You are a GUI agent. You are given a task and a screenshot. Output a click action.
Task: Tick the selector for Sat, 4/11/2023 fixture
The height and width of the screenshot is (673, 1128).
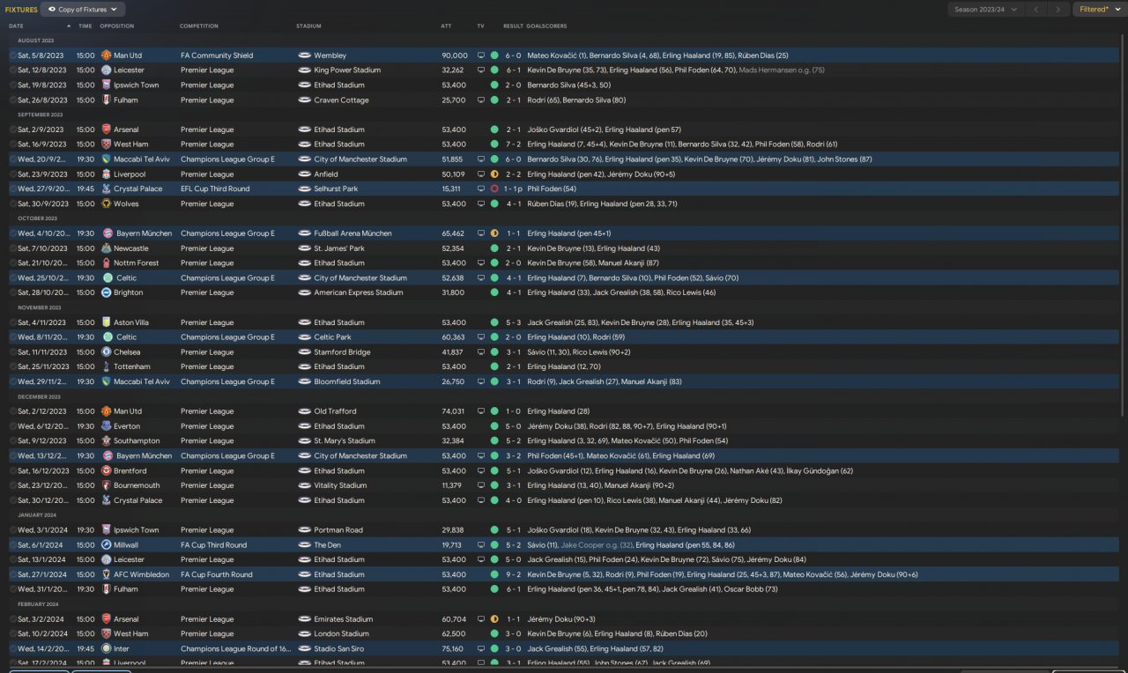[x=12, y=322]
